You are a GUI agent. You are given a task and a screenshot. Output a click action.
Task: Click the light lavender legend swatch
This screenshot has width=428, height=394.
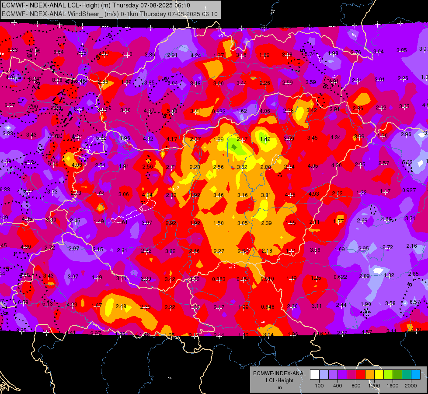click(x=324, y=375)
